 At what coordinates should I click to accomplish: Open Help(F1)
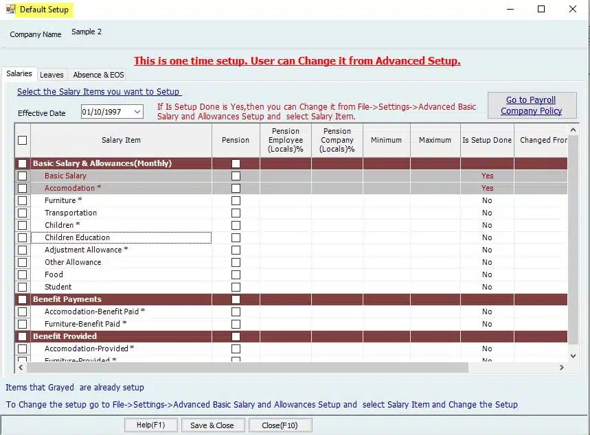click(x=150, y=425)
